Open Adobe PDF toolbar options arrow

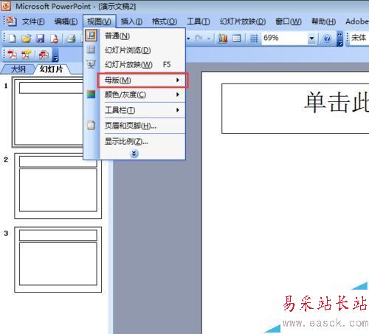pyautogui.click(x=55, y=55)
